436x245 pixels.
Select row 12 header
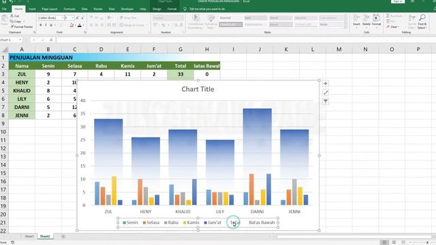click(x=4, y=148)
